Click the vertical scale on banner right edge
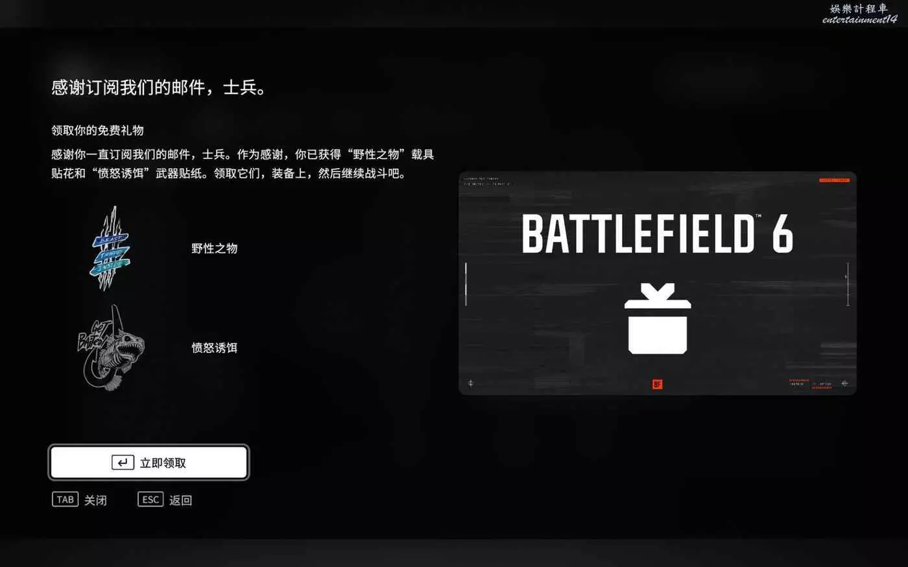The height and width of the screenshot is (567, 908). tap(847, 284)
